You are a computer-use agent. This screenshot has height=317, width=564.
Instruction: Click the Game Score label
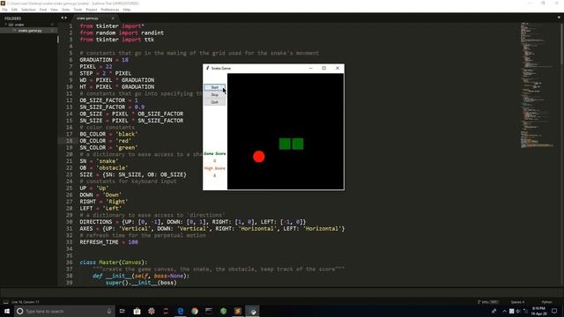click(x=215, y=153)
